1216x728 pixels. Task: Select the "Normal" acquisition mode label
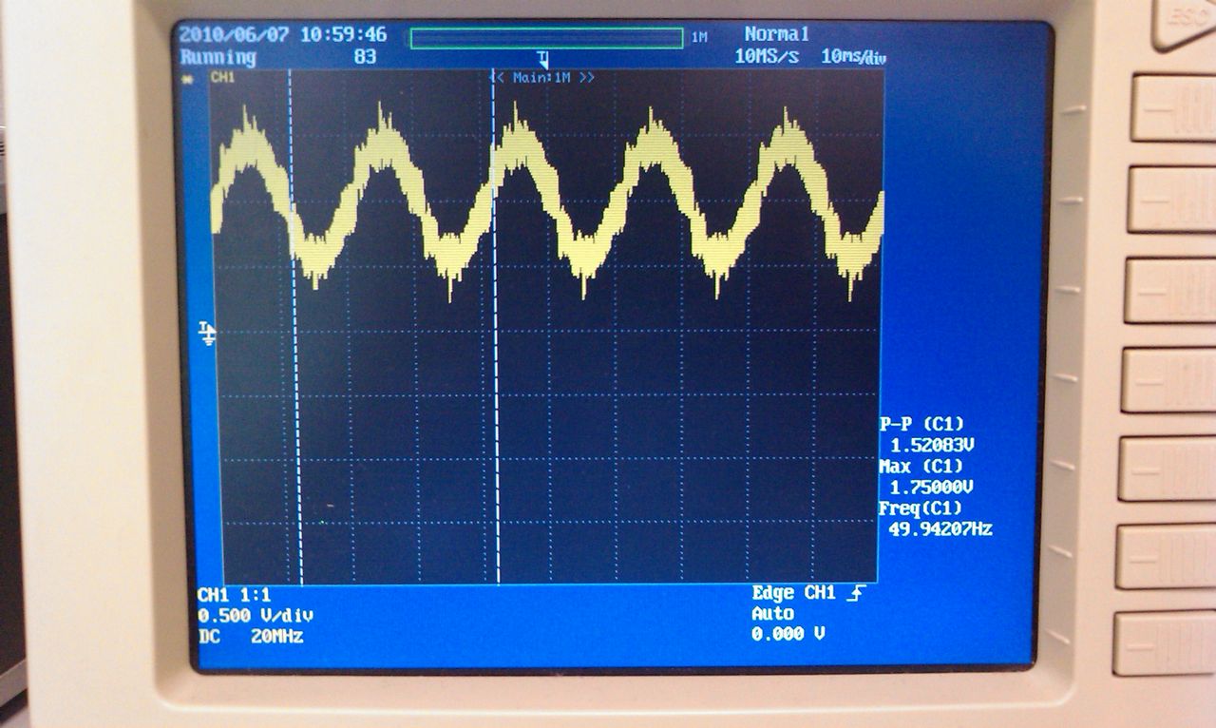click(x=777, y=34)
